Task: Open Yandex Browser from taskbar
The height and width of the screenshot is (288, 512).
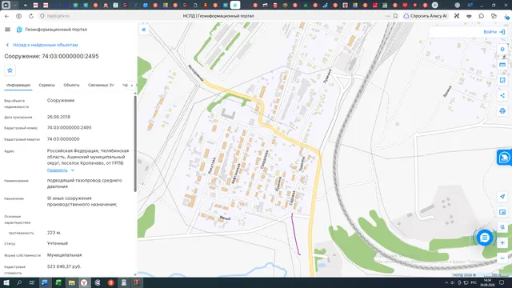Action: (x=84, y=282)
